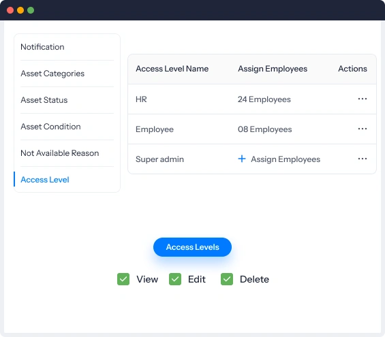
Task: Open Notification settings in sidebar
Action: tap(42, 47)
